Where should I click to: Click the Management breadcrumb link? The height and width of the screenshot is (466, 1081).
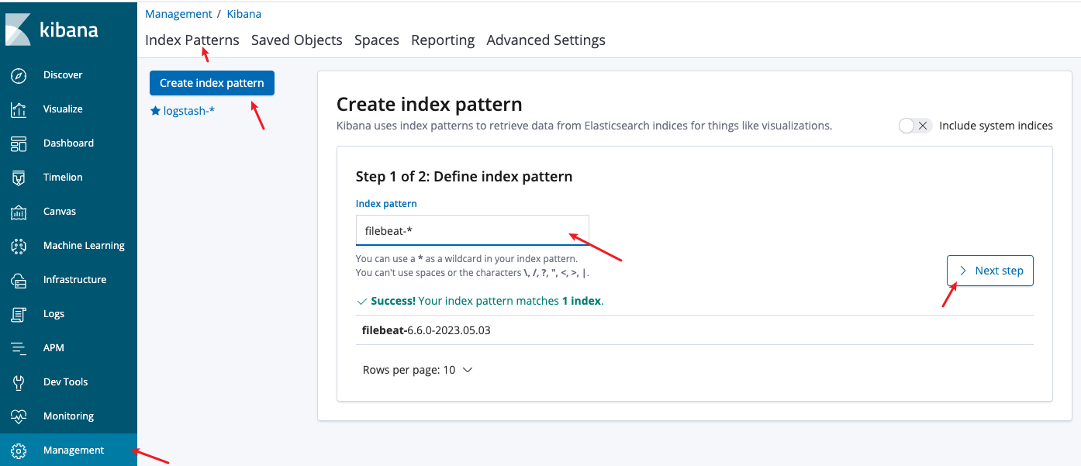click(x=178, y=14)
